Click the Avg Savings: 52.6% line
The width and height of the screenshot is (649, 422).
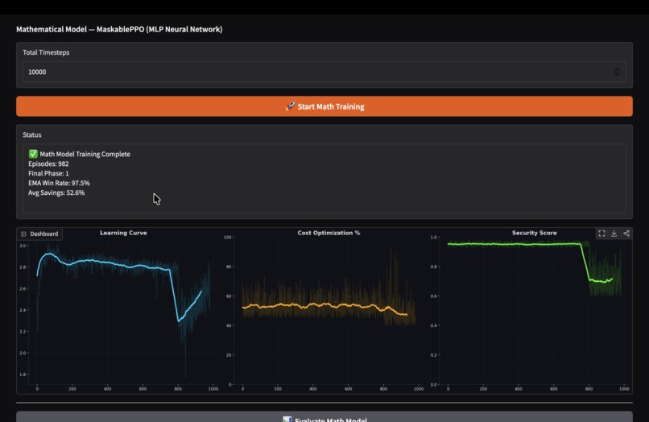tap(56, 192)
